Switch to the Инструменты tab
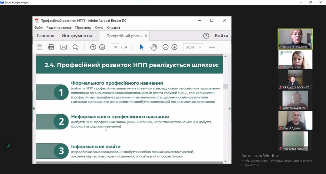326x174 pixels. 77,36
